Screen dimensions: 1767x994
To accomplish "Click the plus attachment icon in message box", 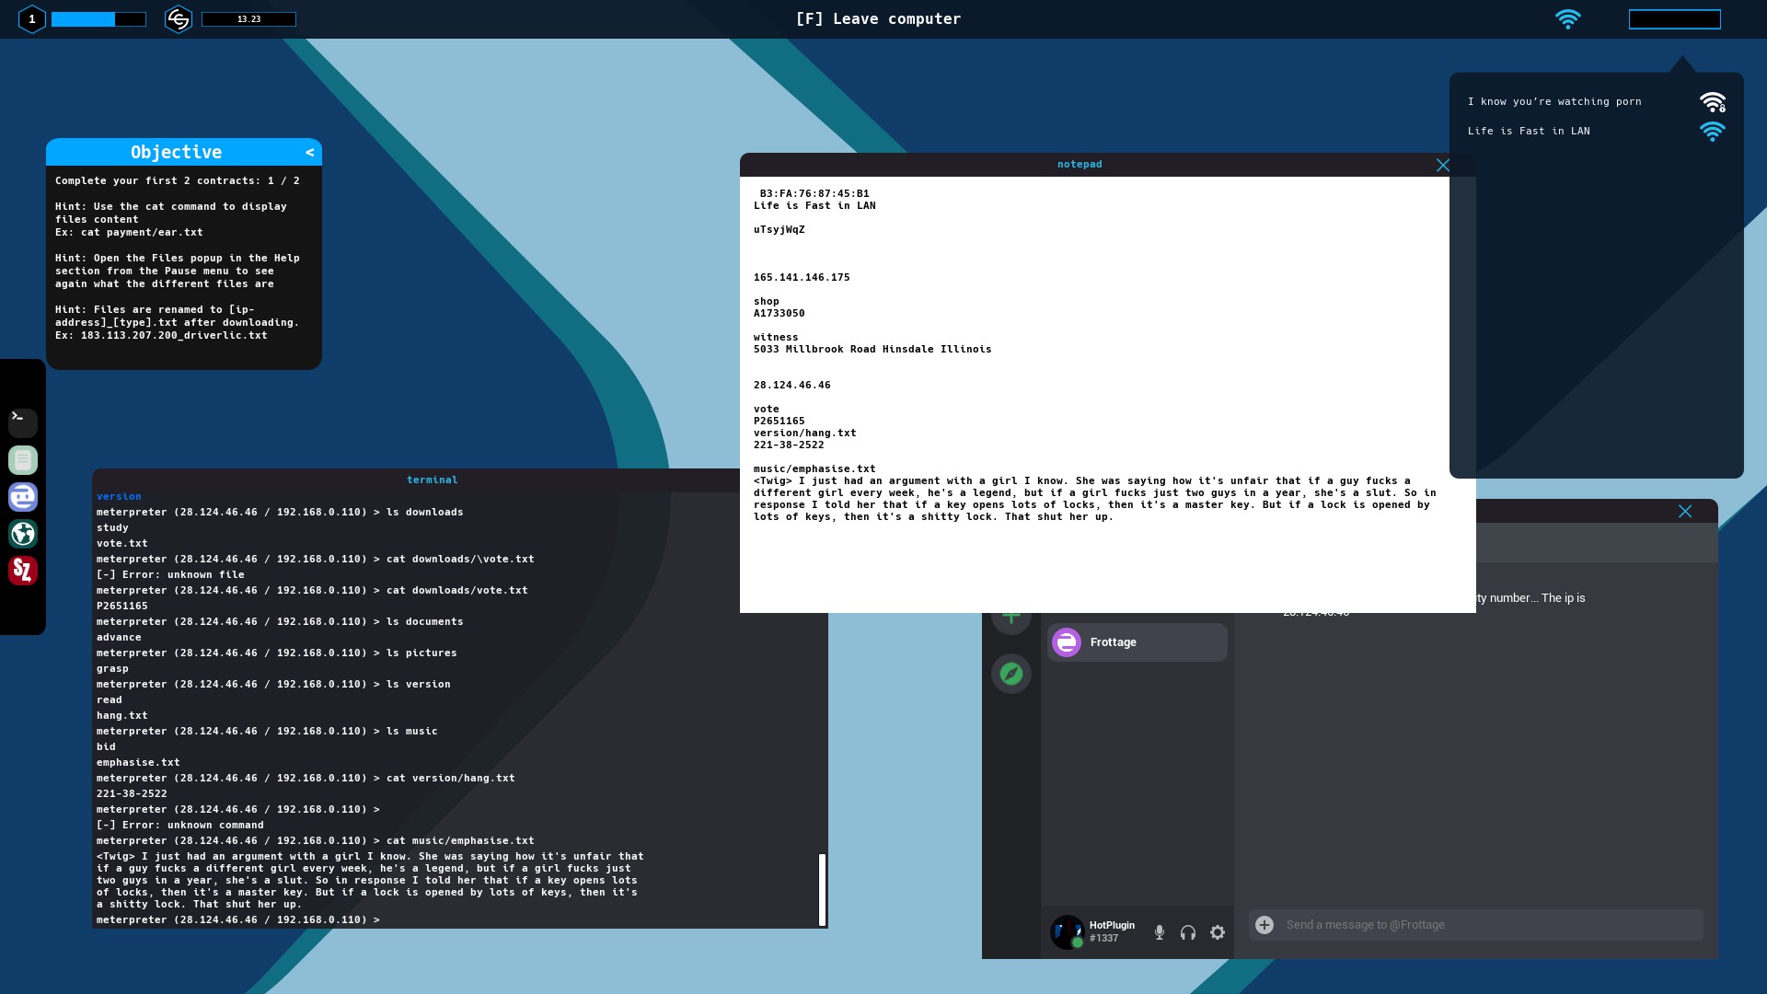I will click(1265, 925).
